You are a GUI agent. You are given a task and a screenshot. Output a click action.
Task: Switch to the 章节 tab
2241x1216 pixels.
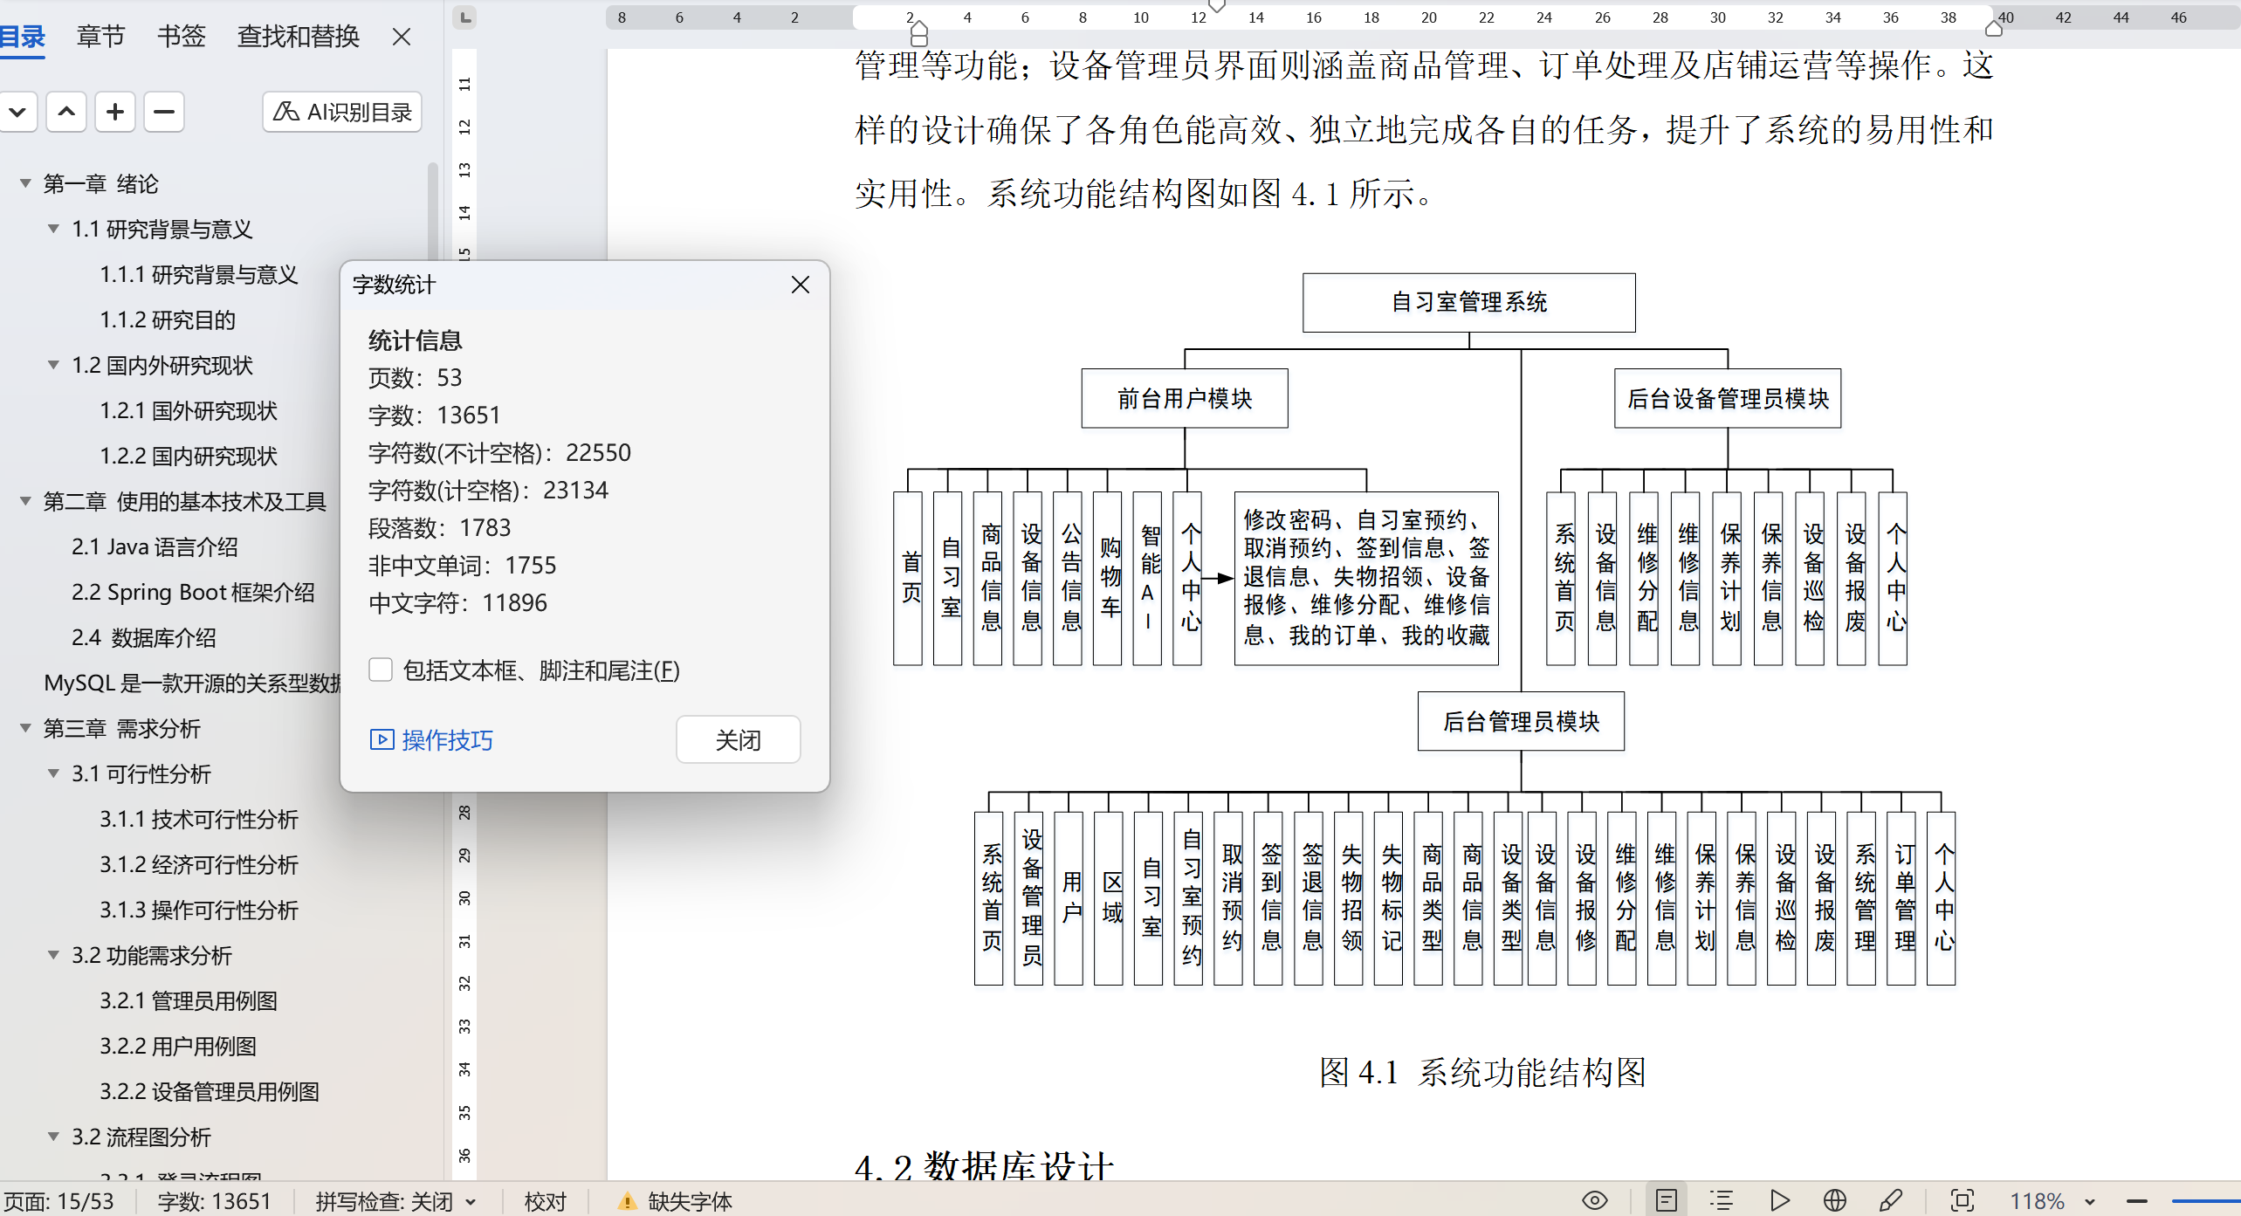[101, 36]
